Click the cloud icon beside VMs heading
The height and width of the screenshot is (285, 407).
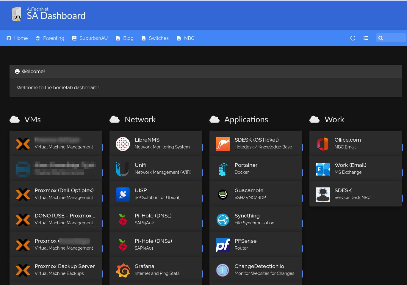(x=15, y=119)
